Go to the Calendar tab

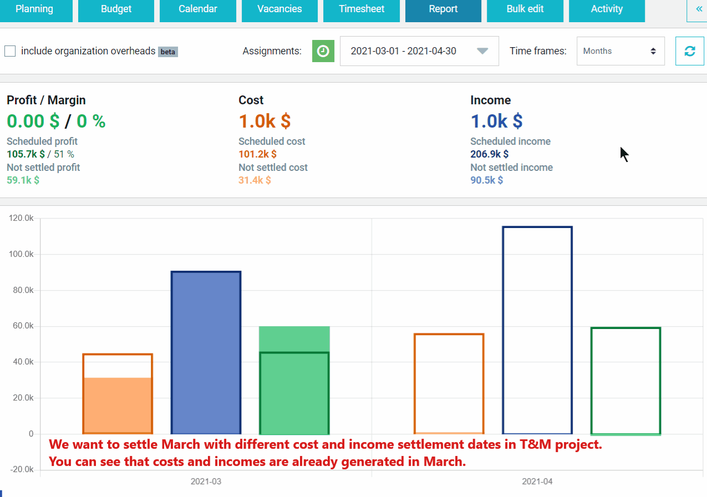click(x=198, y=10)
